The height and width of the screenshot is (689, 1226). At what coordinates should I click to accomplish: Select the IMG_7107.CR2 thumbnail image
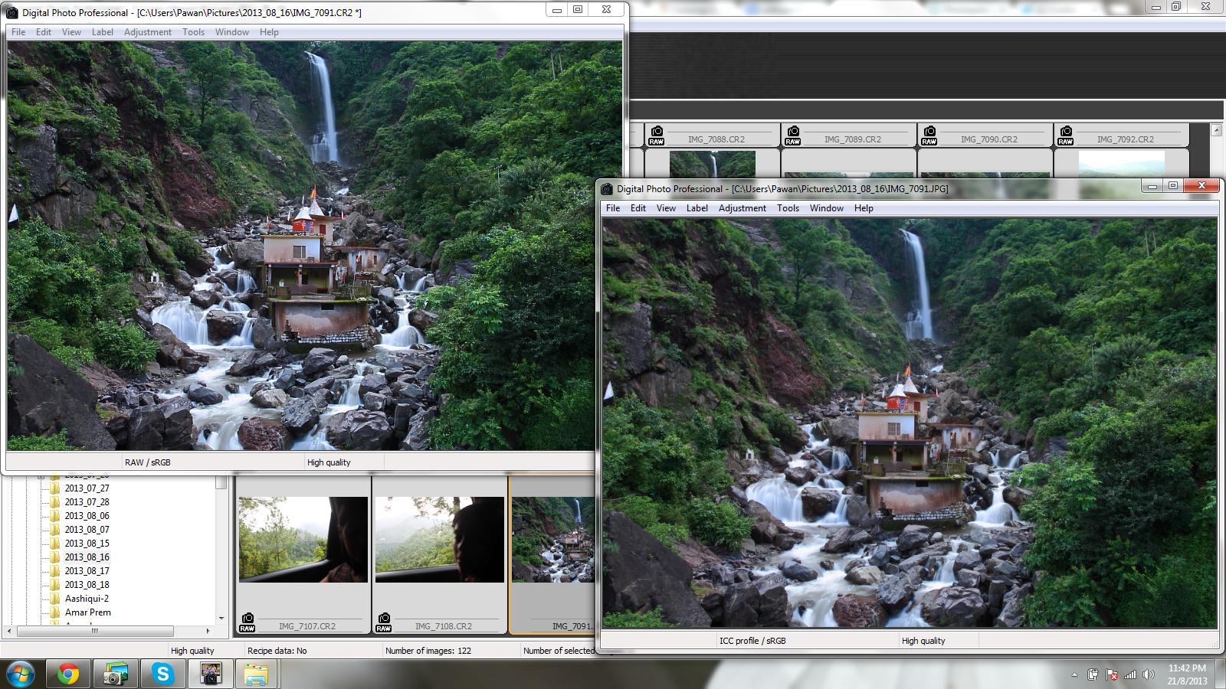303,540
